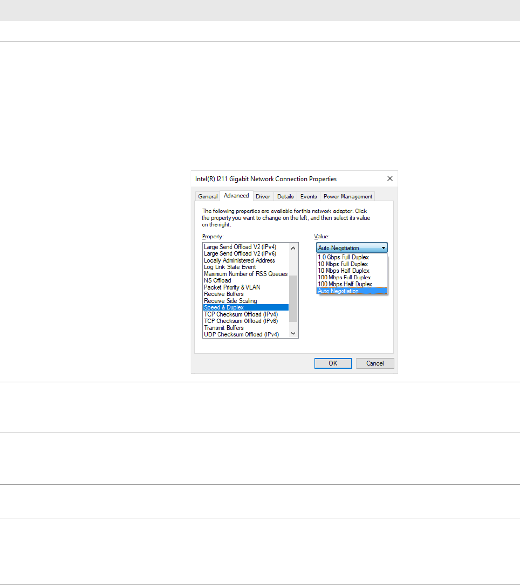Select Packet Priority & VLAN property

pyautogui.click(x=246, y=287)
